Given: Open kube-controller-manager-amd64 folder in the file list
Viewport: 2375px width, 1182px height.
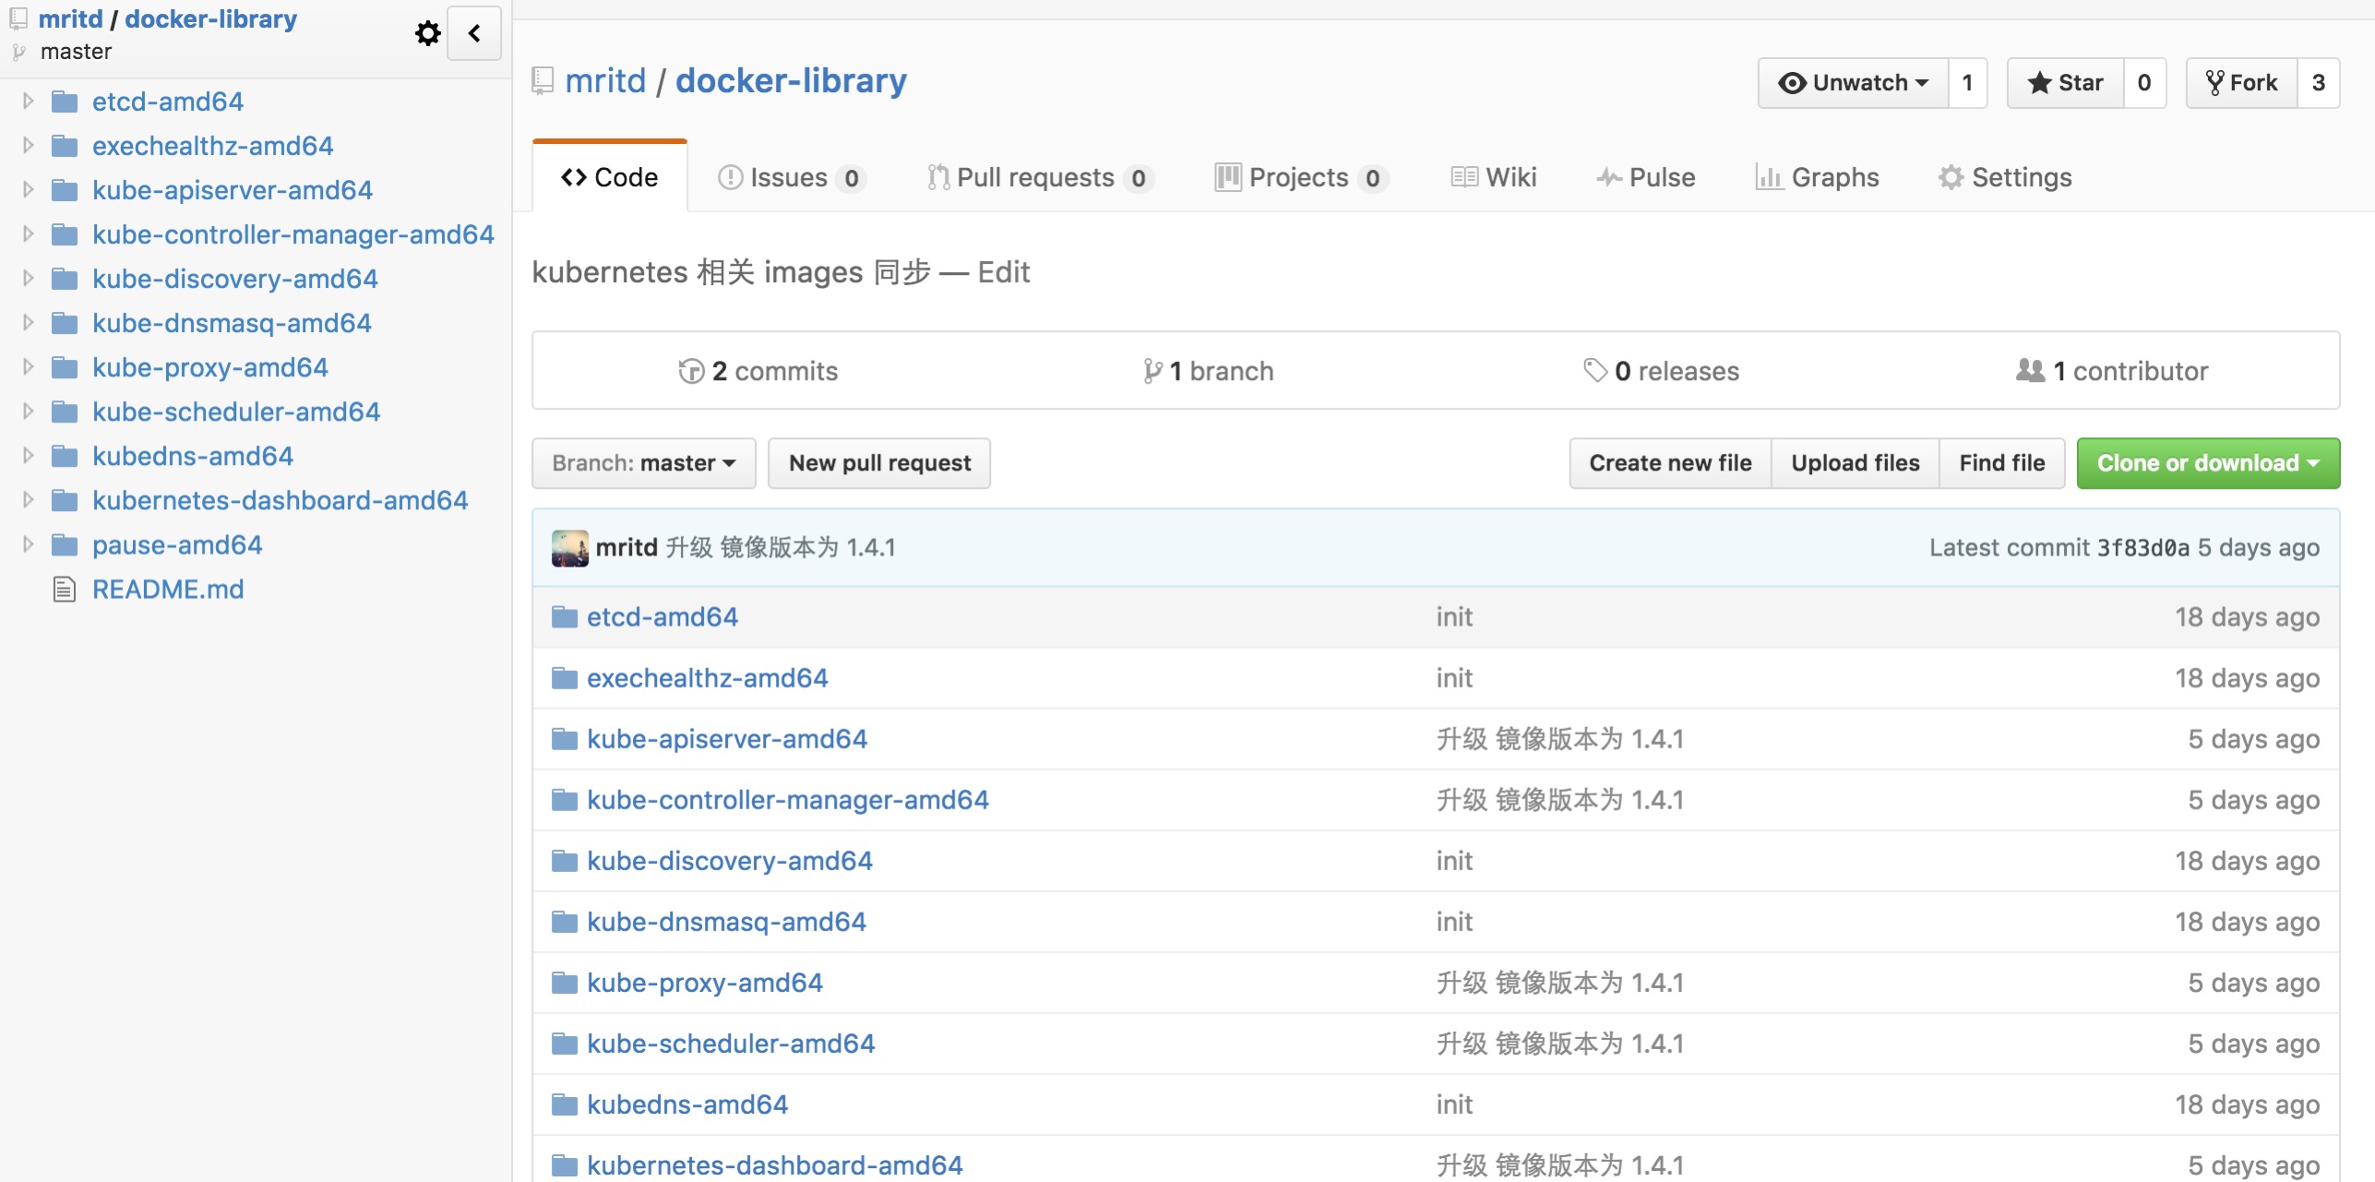Looking at the screenshot, I should [788, 800].
